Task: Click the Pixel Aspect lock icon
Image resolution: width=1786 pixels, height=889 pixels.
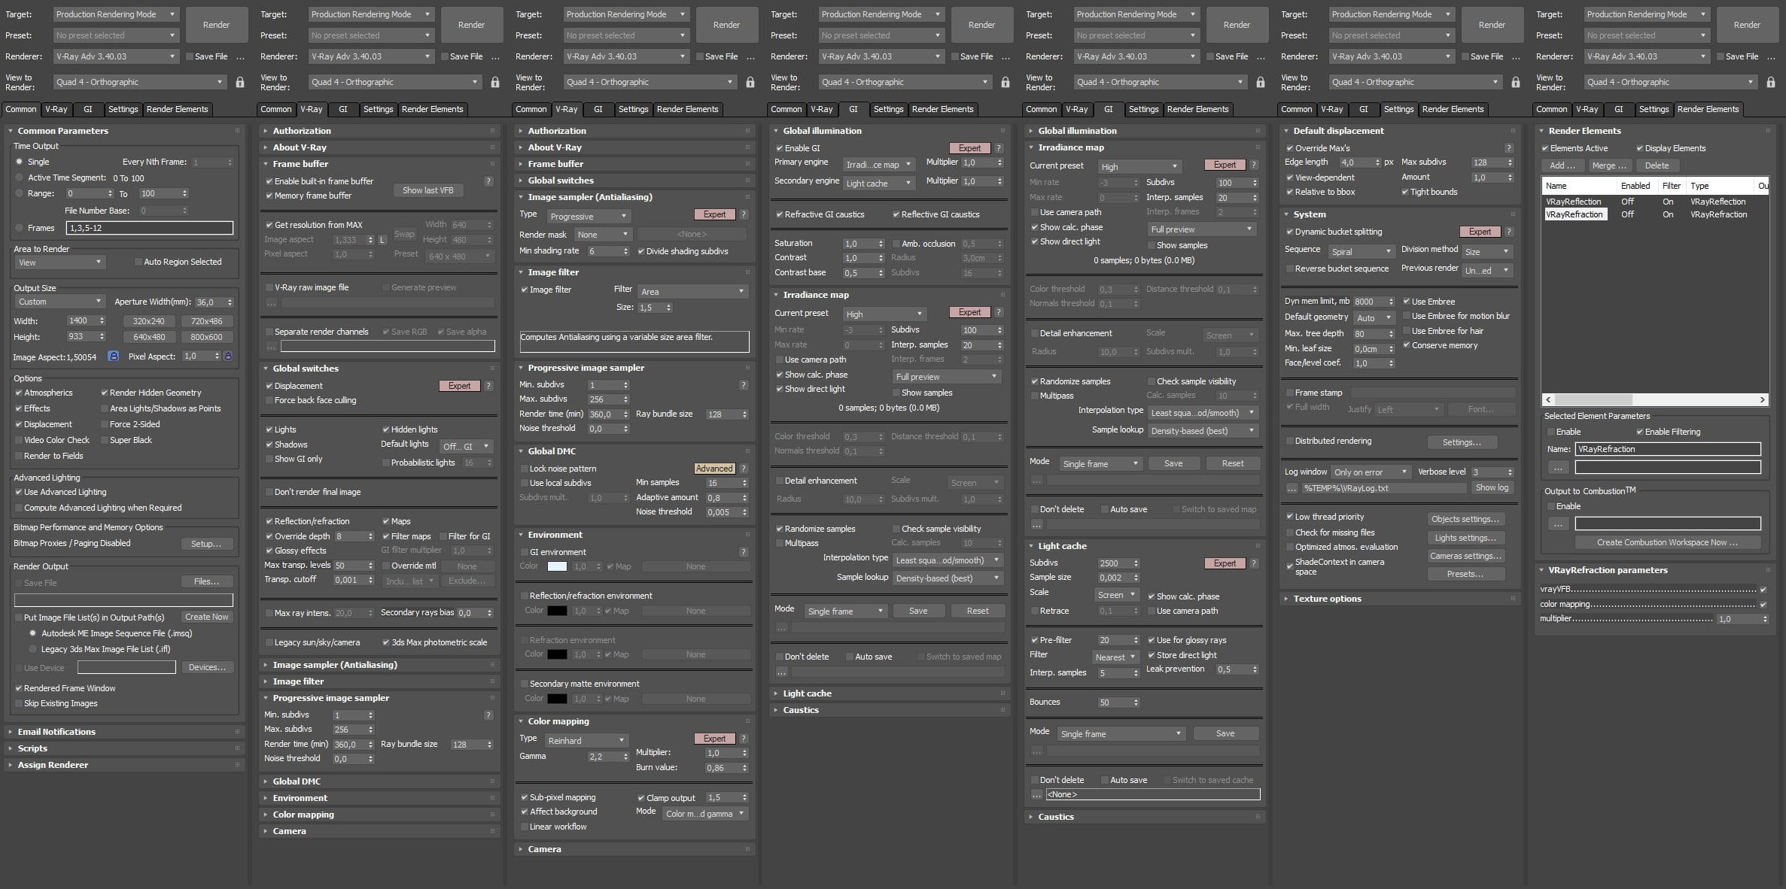Action: point(227,357)
